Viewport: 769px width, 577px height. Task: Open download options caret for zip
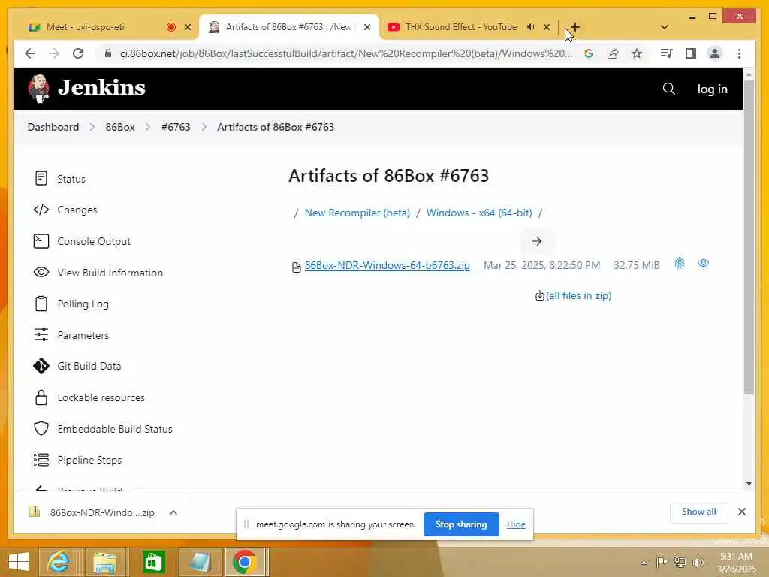(173, 512)
